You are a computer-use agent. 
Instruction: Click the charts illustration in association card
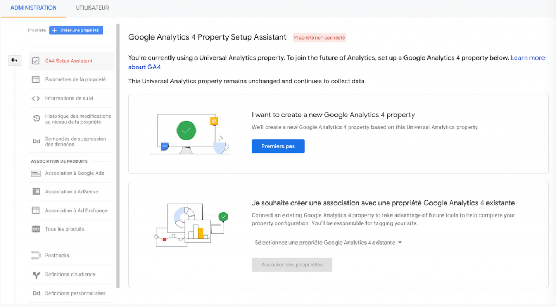point(192,225)
